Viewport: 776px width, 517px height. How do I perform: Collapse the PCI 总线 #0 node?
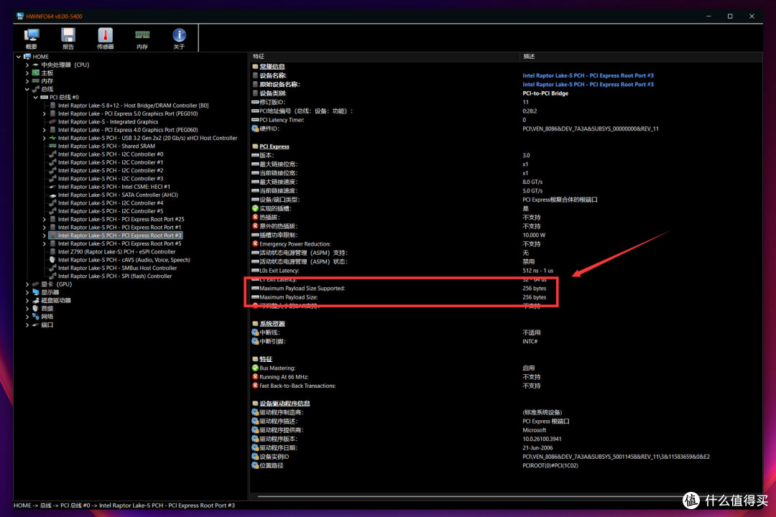pyautogui.click(x=36, y=98)
